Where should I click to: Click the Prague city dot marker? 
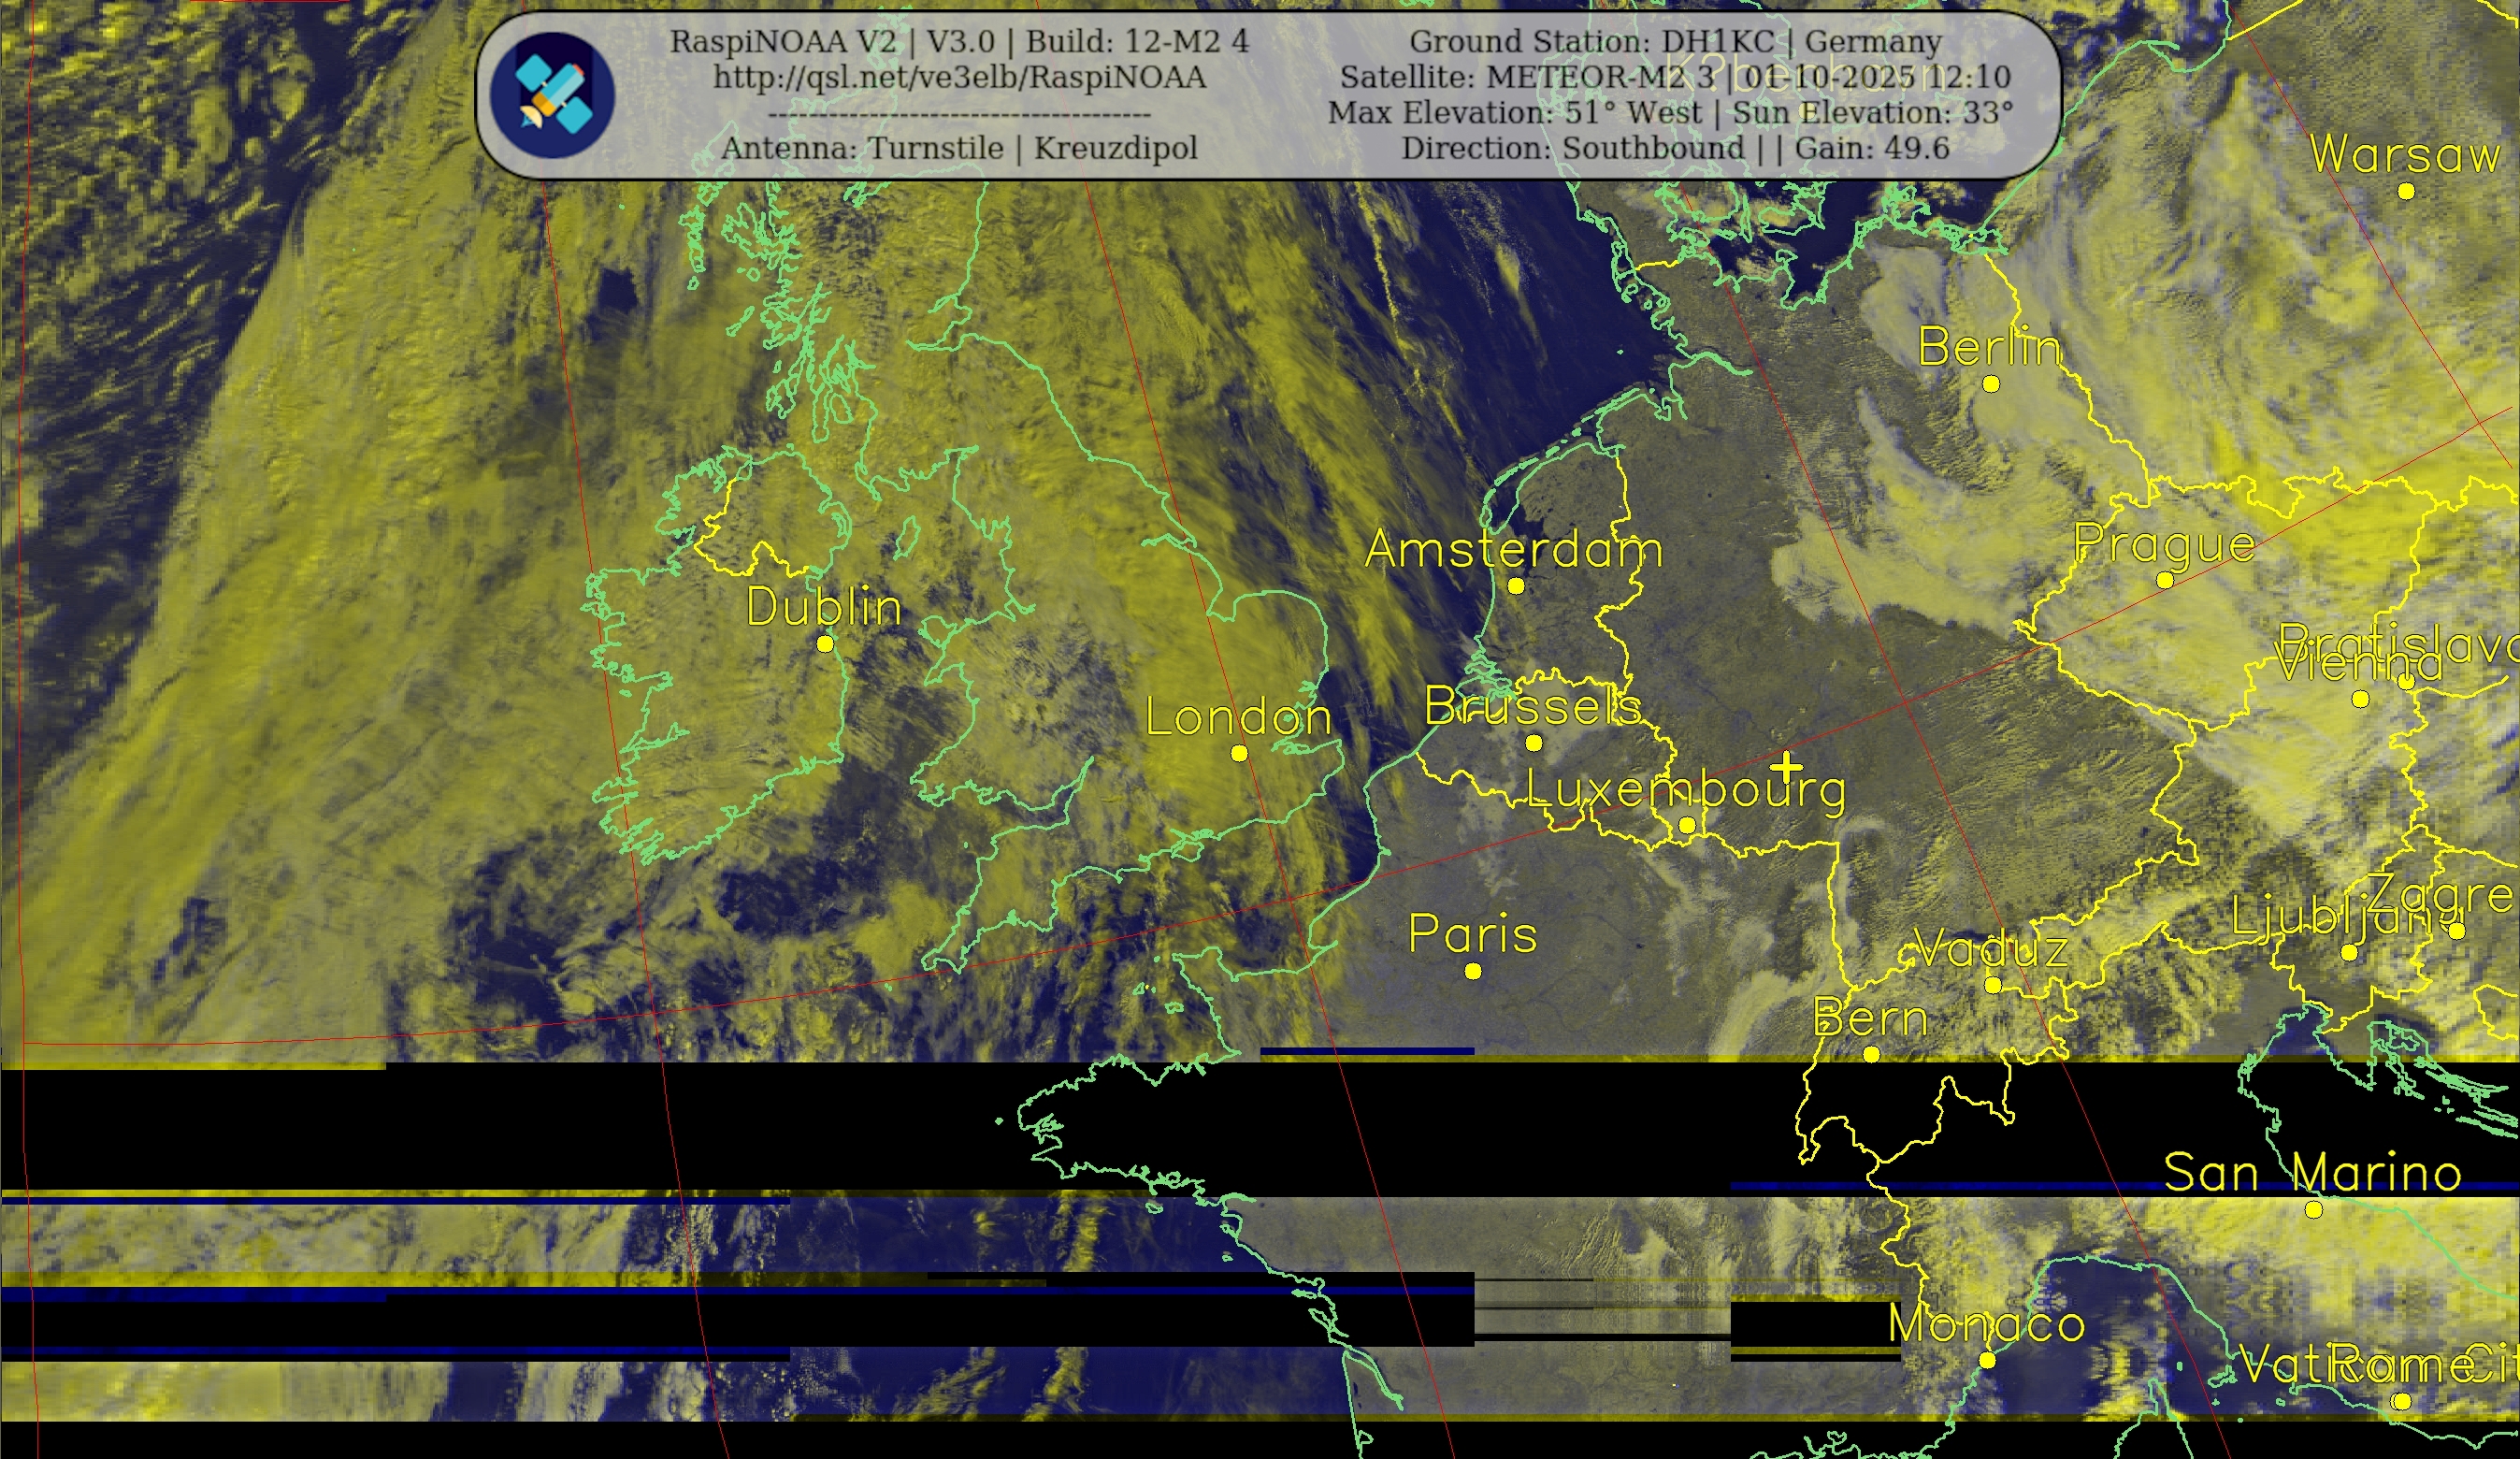pyautogui.click(x=2165, y=580)
